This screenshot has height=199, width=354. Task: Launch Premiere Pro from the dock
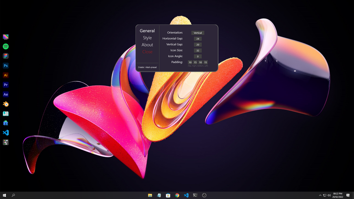click(x=6, y=85)
